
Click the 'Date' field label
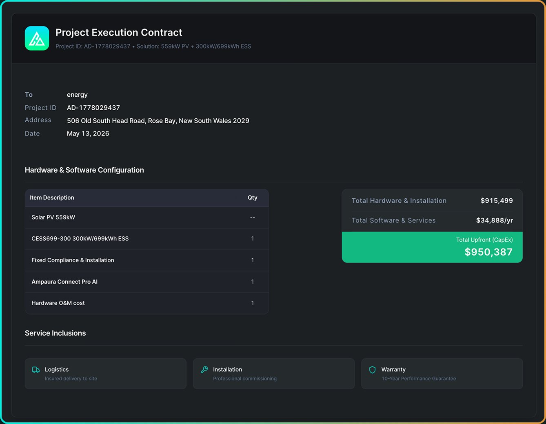32,133
